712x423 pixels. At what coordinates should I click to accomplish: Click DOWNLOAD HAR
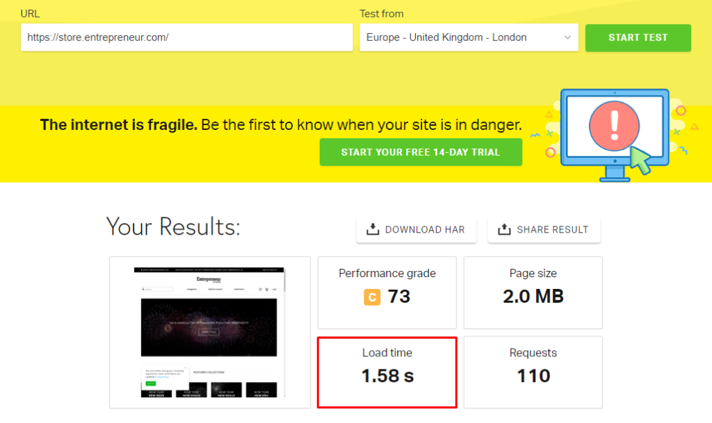tap(416, 228)
